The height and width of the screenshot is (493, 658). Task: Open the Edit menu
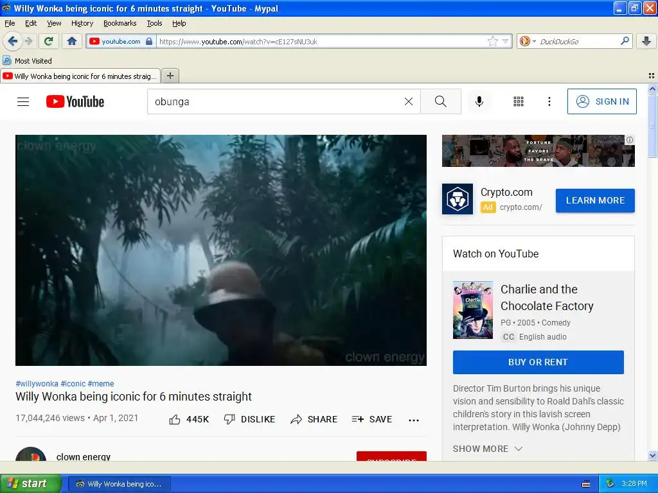point(31,23)
